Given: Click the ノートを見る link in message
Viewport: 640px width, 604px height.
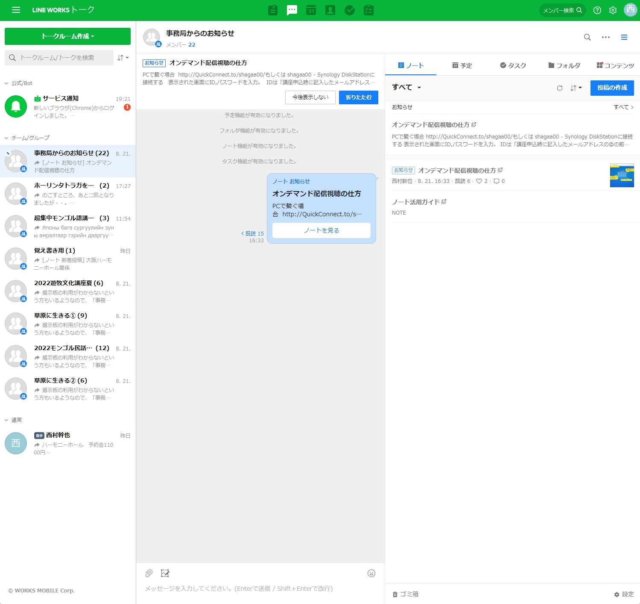Looking at the screenshot, I should coord(321,230).
